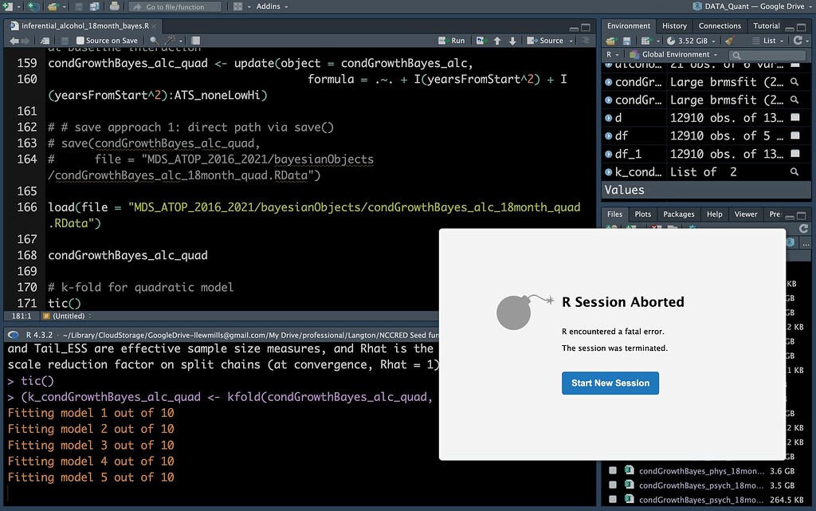The image size is (816, 511).
Task: Click the print icon in the main toolbar
Action: [x=115, y=7]
